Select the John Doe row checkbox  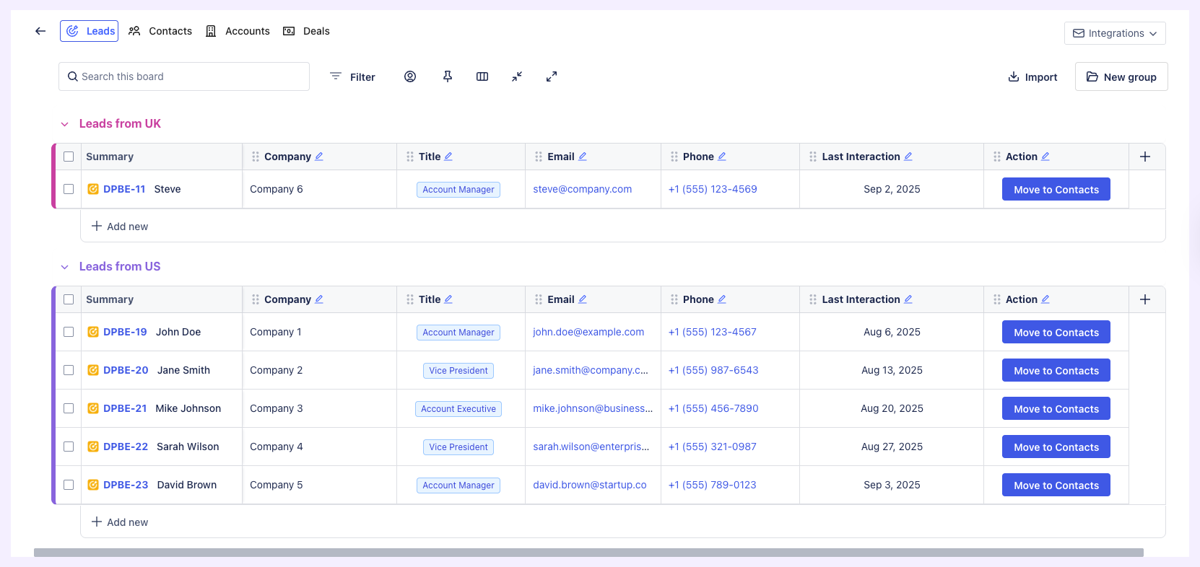[x=69, y=332]
